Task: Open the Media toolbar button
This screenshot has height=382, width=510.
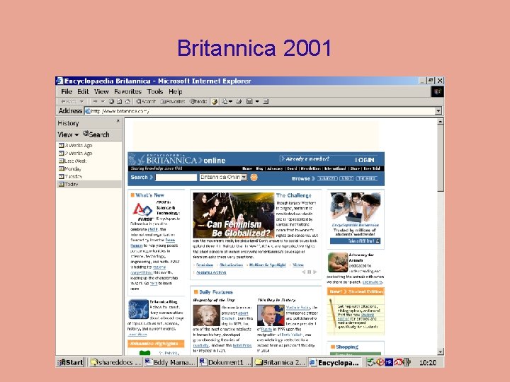Action: coord(198,101)
